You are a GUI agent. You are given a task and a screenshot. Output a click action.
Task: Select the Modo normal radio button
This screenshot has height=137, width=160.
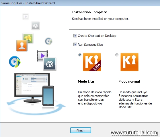(x=117, y=55)
